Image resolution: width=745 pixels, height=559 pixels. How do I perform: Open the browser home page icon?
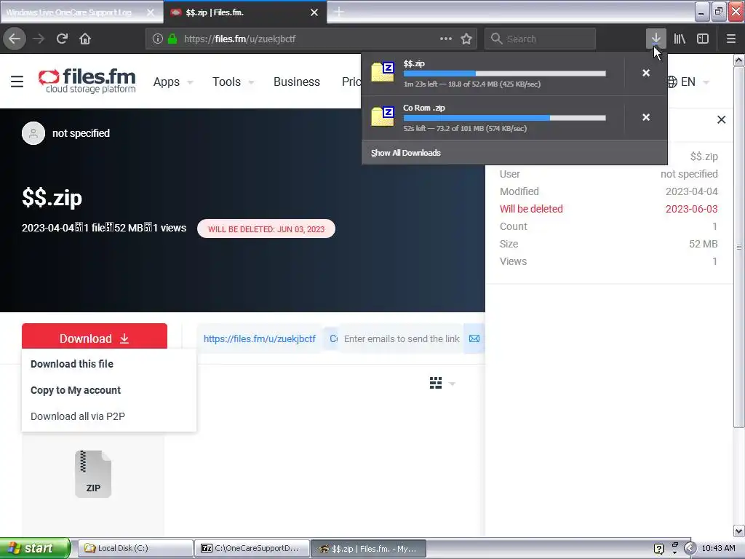click(85, 39)
